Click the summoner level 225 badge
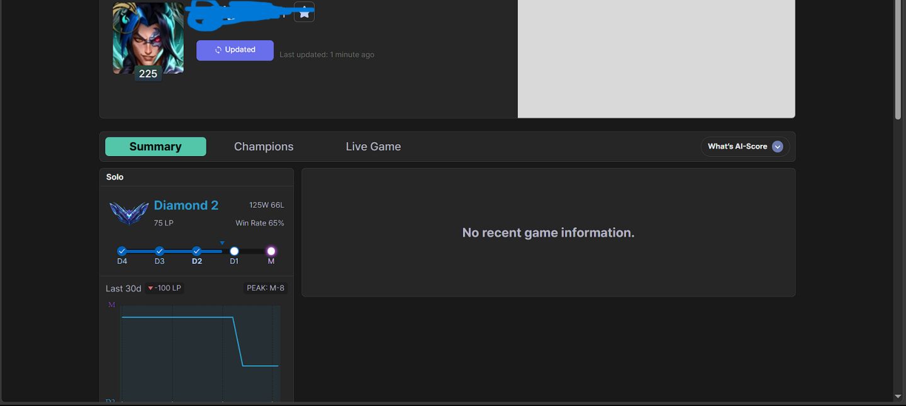 pyautogui.click(x=148, y=74)
